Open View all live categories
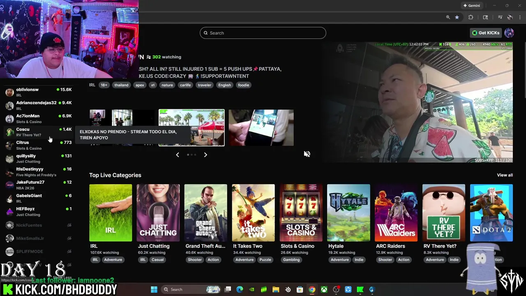526x296 pixels. pos(505,175)
